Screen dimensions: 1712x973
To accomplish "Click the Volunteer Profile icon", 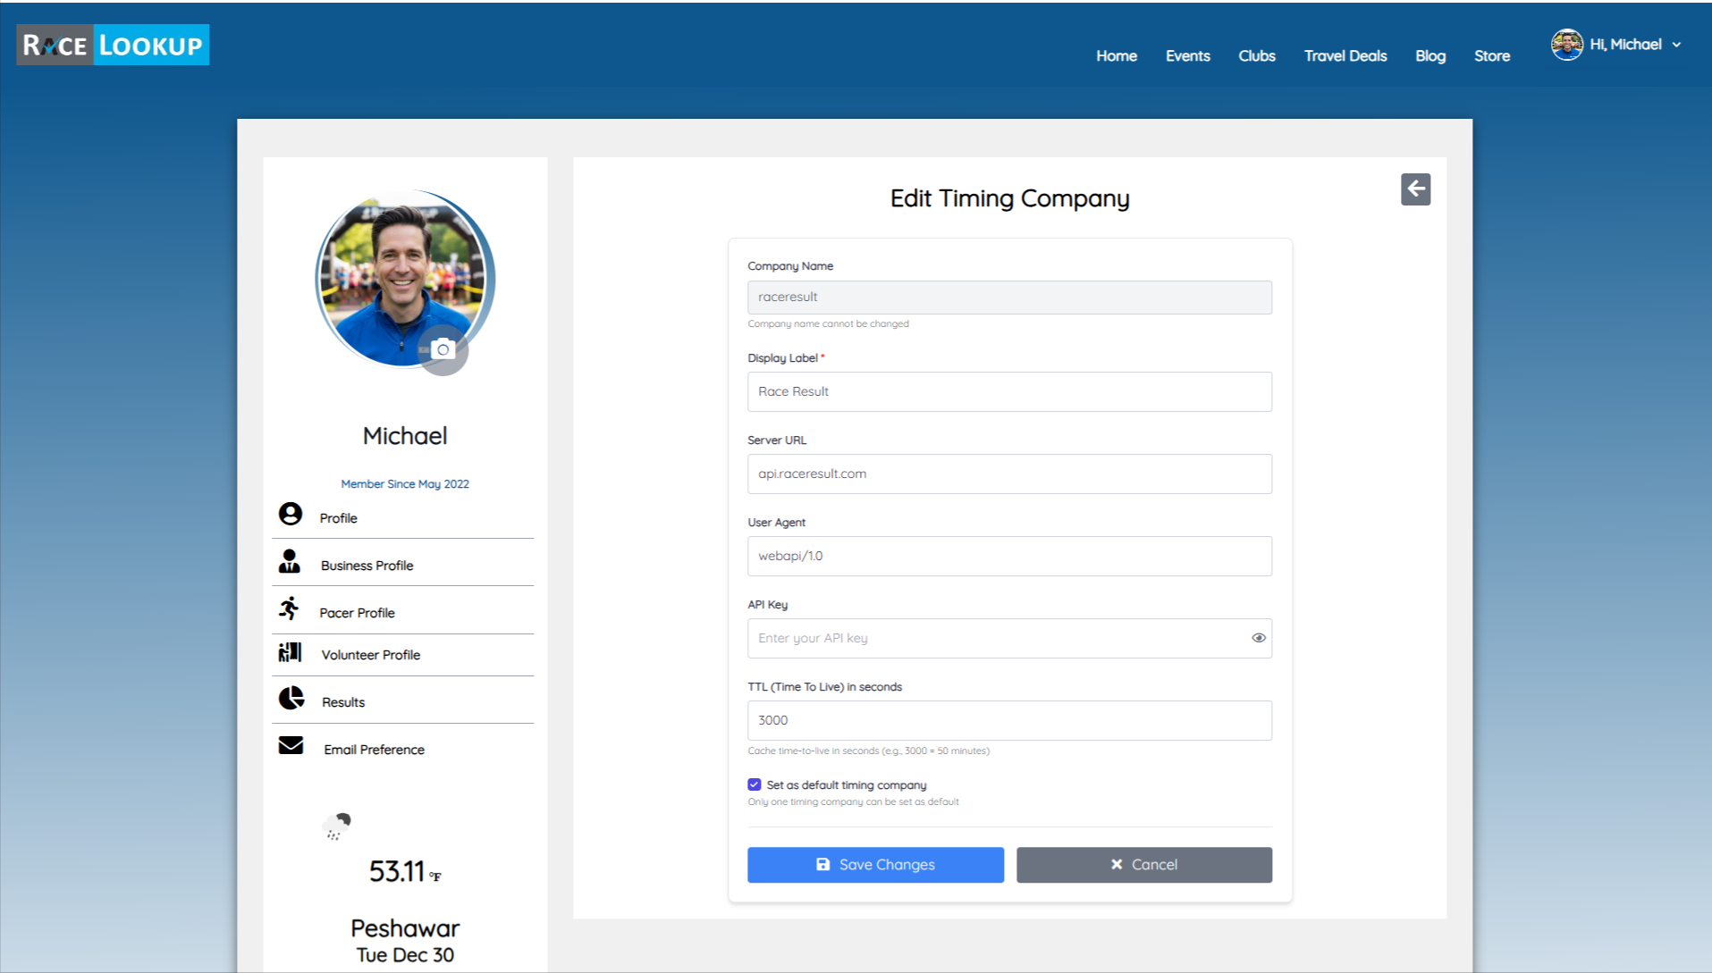I will pyautogui.click(x=290, y=651).
